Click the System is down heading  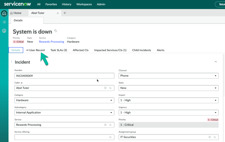point(32,32)
